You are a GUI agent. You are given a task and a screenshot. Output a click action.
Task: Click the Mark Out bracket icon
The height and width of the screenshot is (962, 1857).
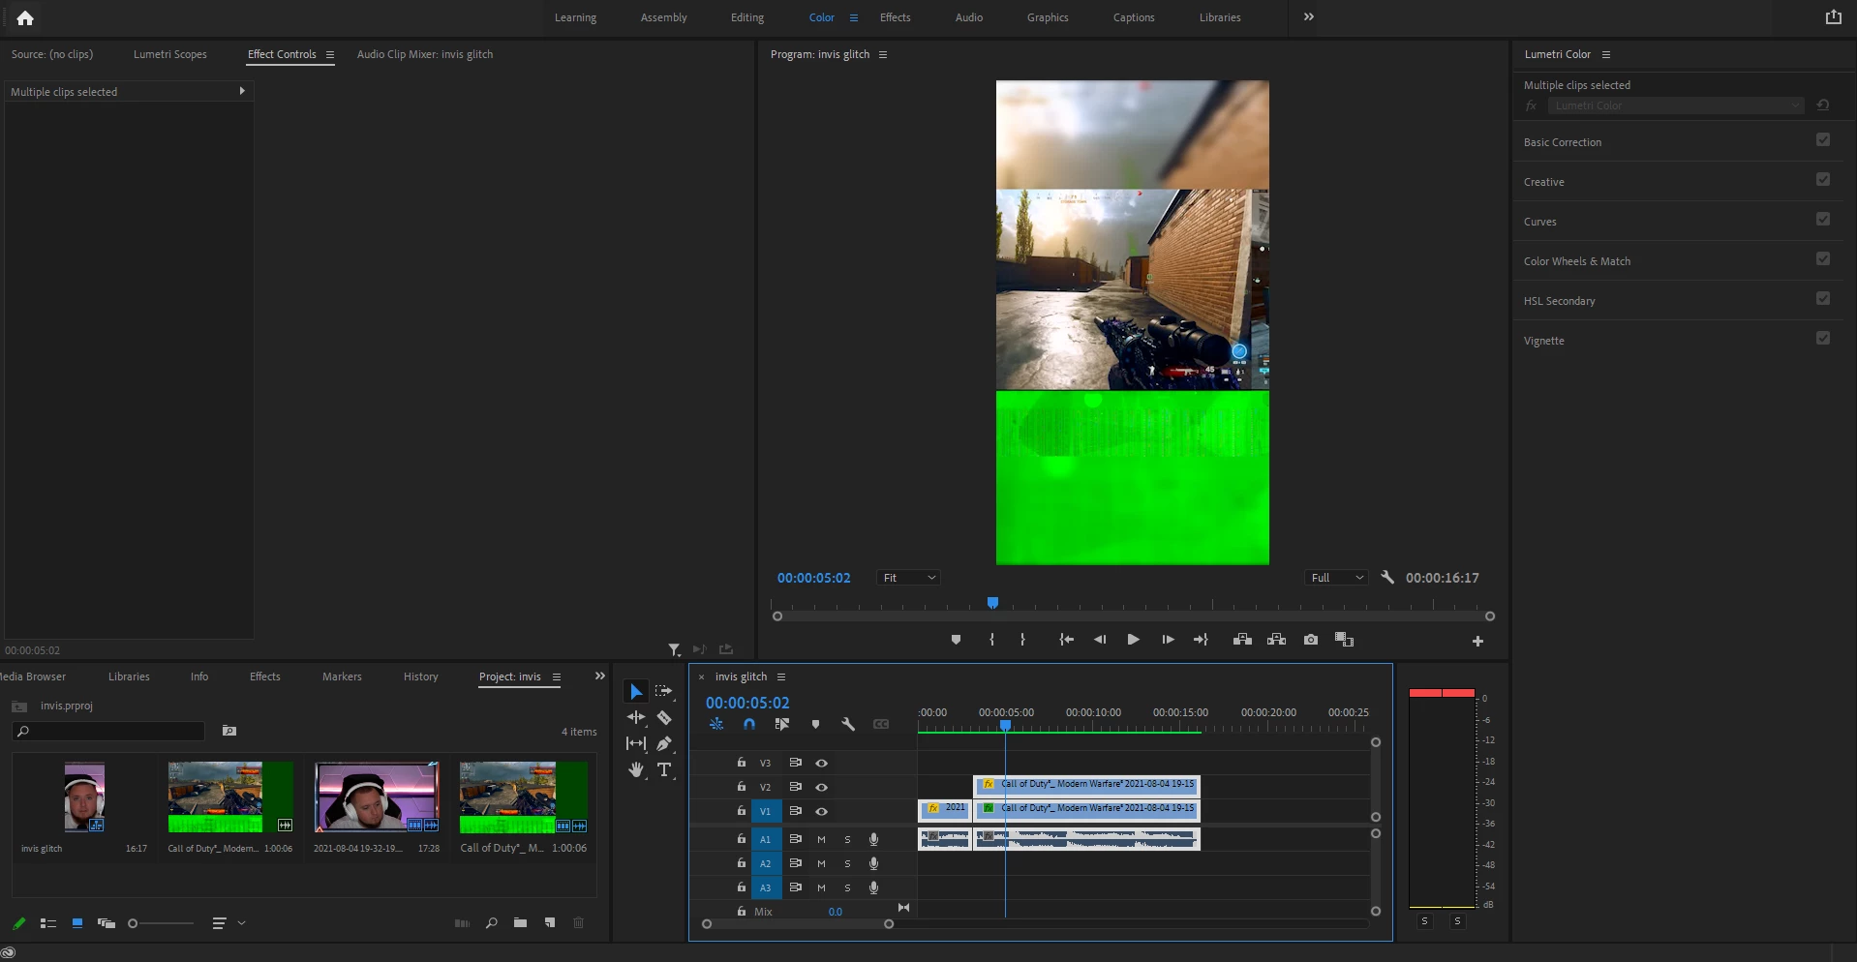click(x=1022, y=640)
